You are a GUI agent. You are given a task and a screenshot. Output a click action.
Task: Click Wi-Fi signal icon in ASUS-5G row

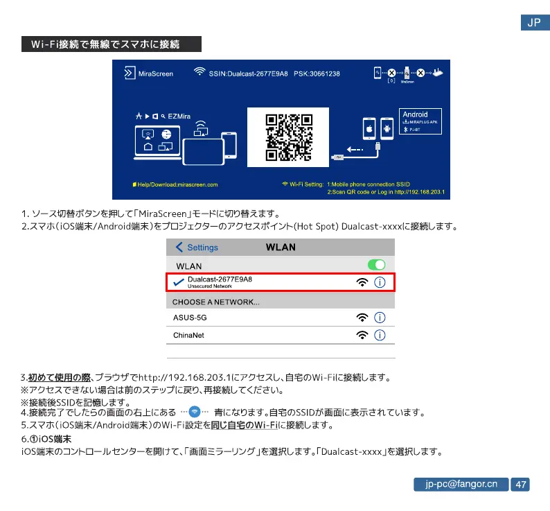(362, 318)
